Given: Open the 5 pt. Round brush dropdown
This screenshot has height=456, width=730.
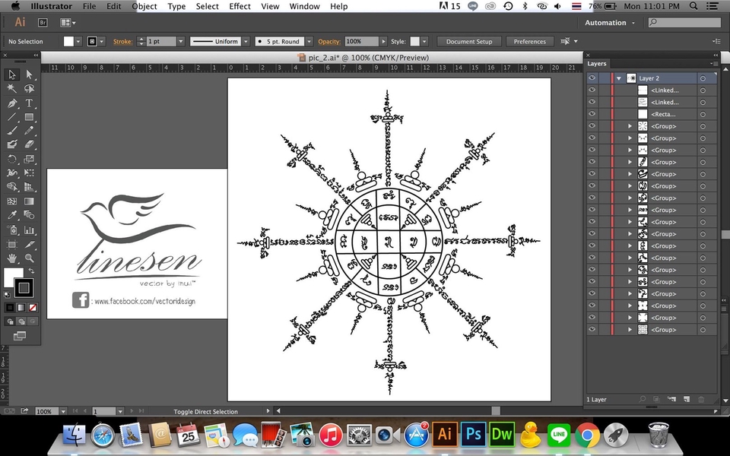Looking at the screenshot, I should pyautogui.click(x=309, y=41).
